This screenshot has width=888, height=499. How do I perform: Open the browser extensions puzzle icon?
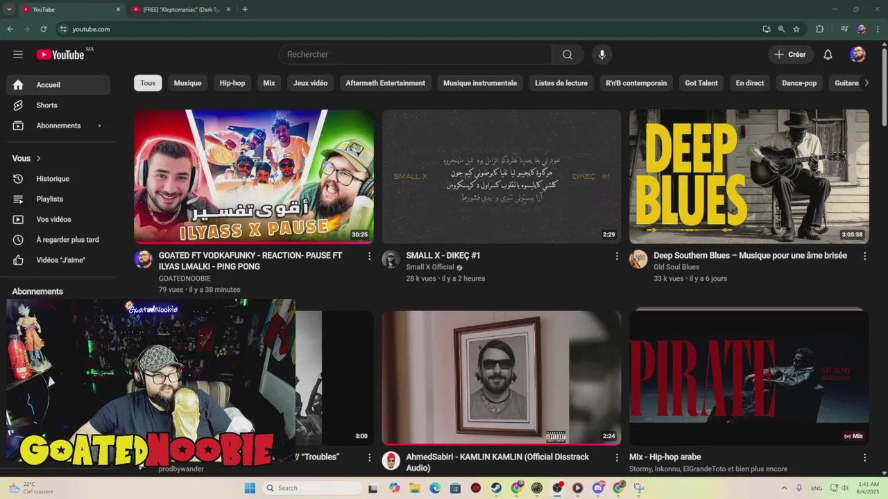[x=820, y=29]
